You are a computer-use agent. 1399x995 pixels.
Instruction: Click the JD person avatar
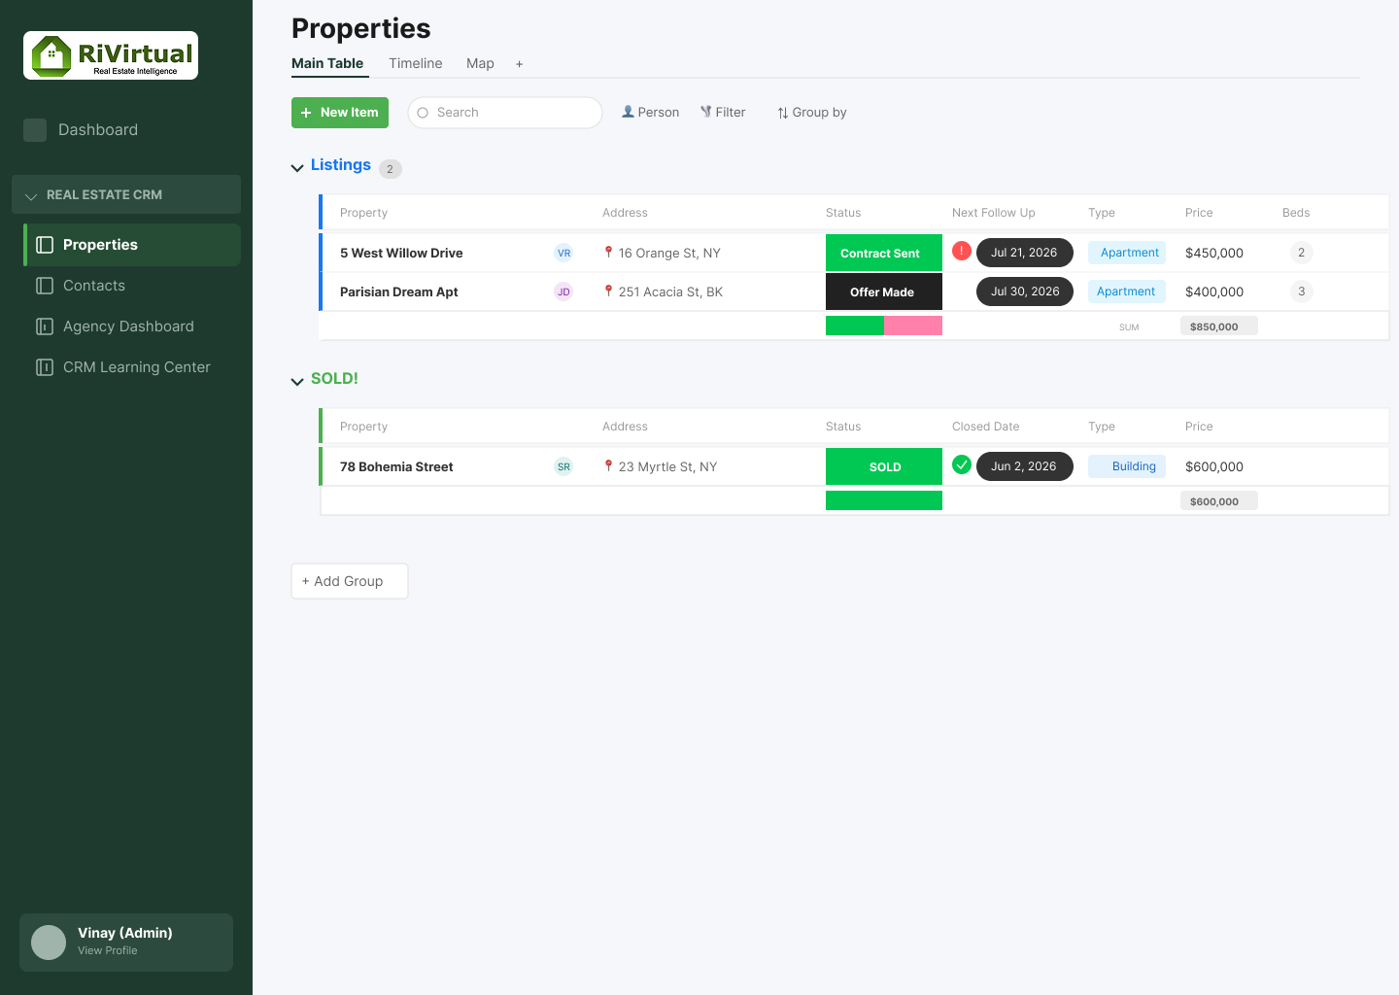pos(563,292)
